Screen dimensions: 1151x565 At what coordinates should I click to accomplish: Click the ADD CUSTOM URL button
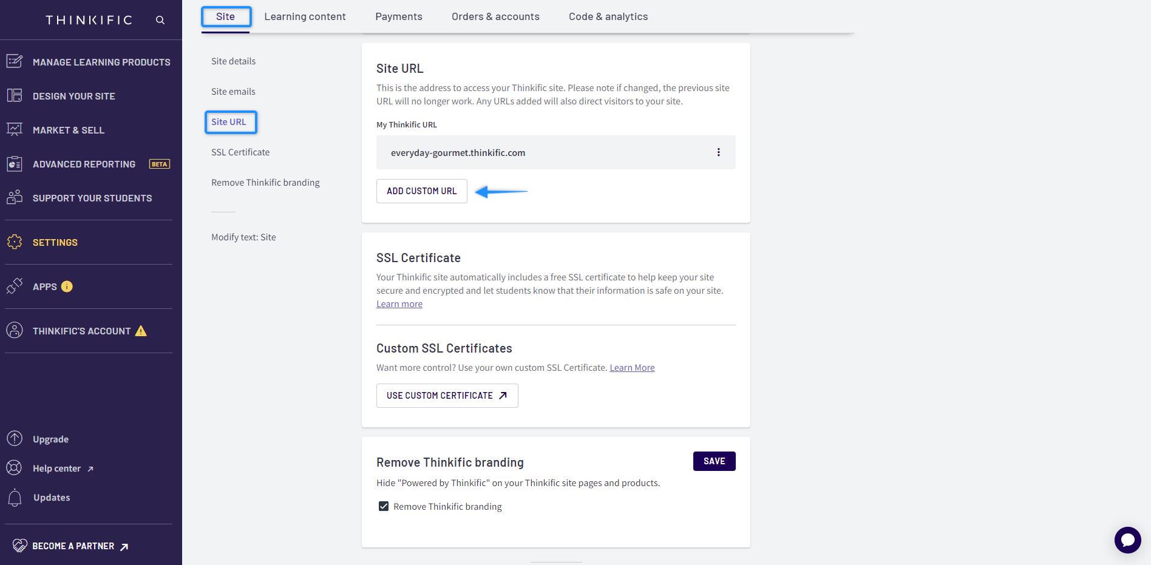tap(421, 191)
